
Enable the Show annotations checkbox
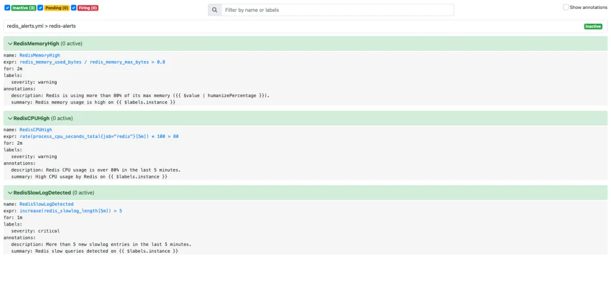(566, 7)
